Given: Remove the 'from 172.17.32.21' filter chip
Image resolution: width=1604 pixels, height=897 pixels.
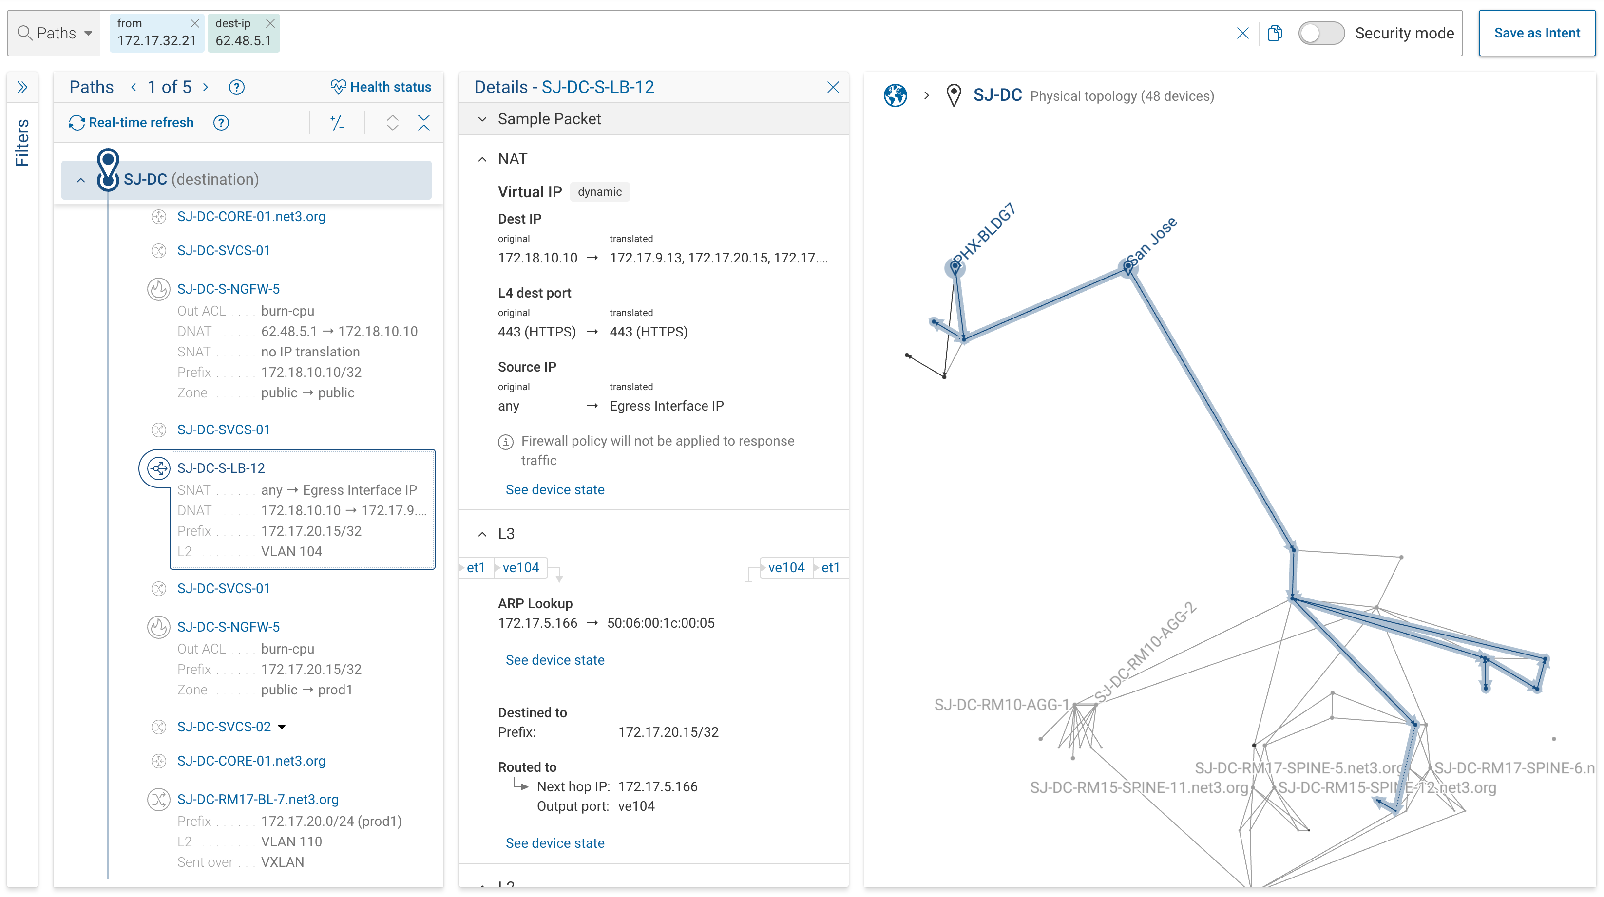Looking at the screenshot, I should [x=194, y=24].
